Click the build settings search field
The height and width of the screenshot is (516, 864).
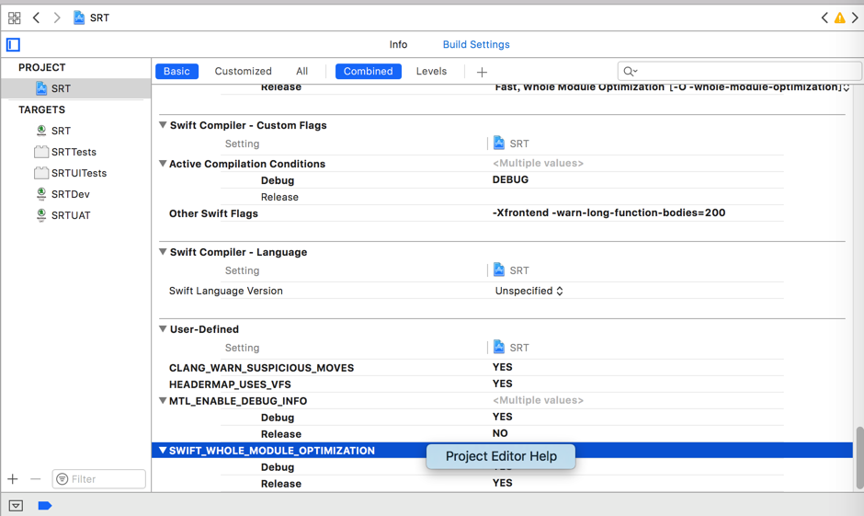coord(740,71)
